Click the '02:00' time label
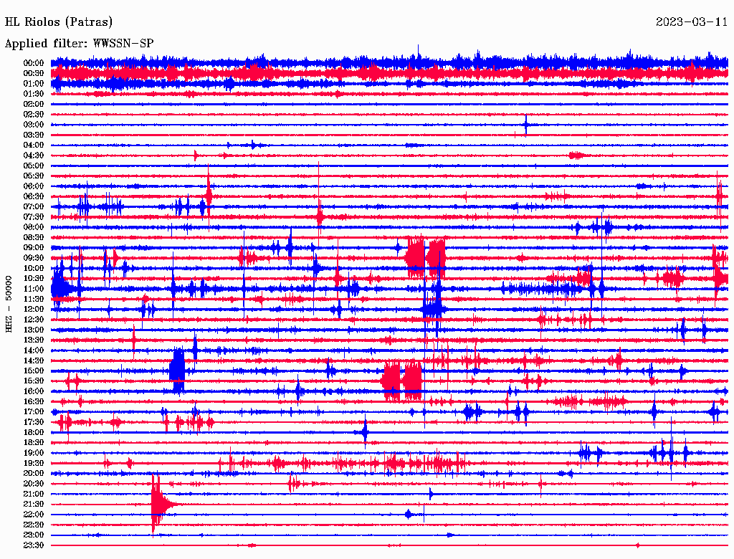Viewport: 734px width, 559px height. 34,105
